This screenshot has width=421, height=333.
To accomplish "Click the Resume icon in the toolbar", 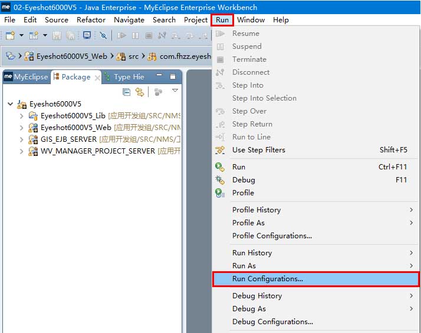I will (x=121, y=35).
